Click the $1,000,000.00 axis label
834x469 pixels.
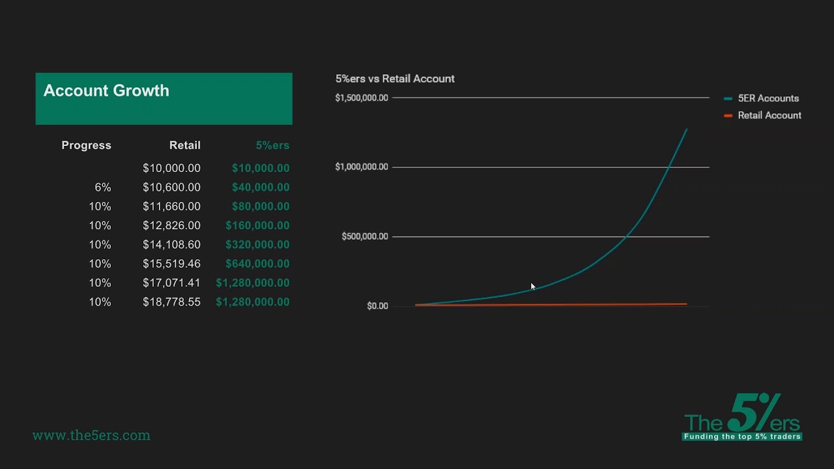click(362, 167)
